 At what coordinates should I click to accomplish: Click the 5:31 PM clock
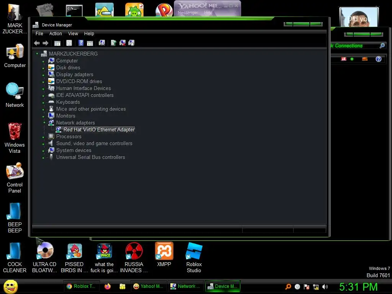(x=358, y=287)
